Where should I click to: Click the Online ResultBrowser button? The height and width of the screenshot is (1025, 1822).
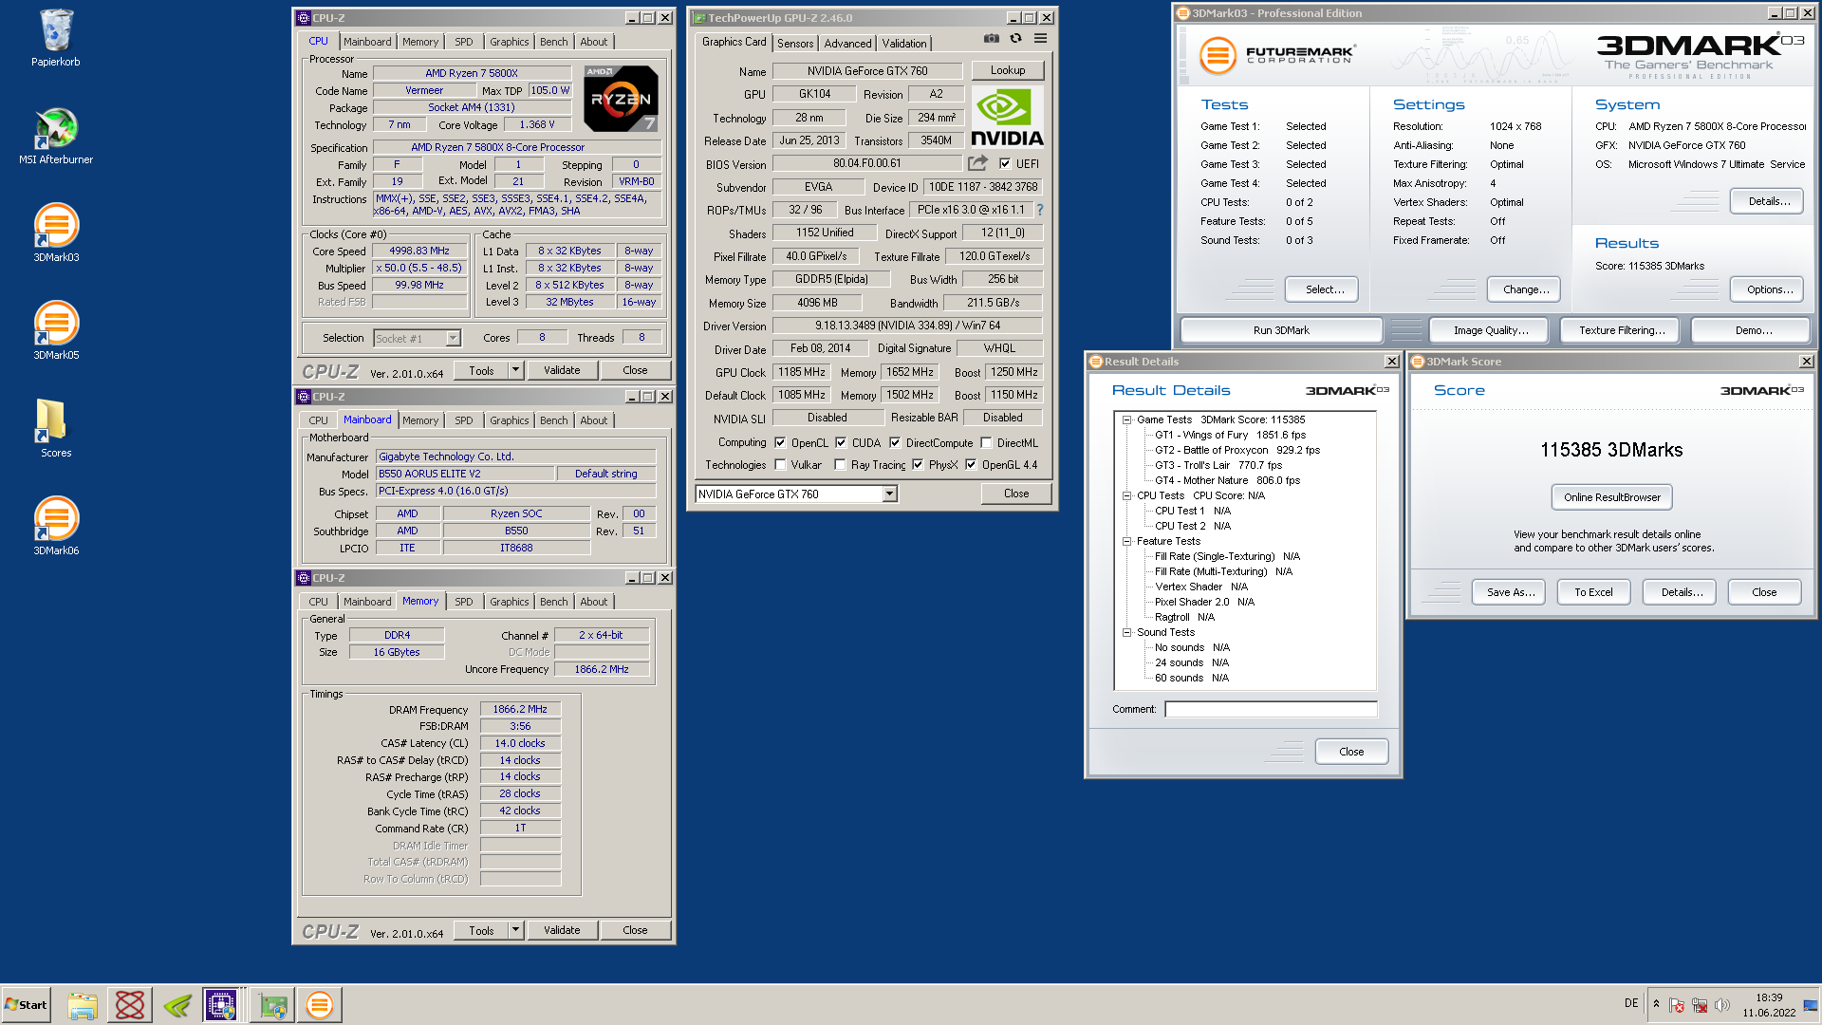click(1611, 497)
